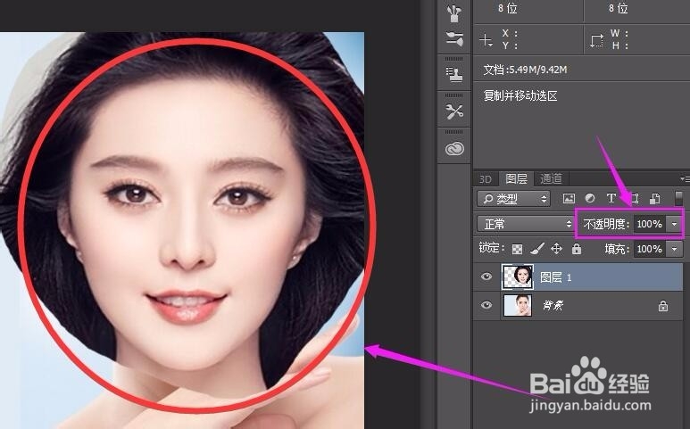Viewport: 690px width, 429px height.
Task: Click the crosshair X/Y coordinate options icon
Action: tap(486, 40)
